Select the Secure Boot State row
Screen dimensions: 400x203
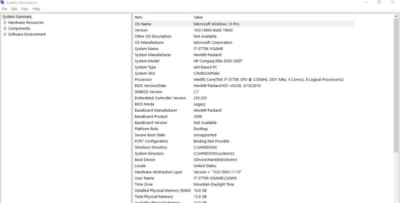(243, 135)
